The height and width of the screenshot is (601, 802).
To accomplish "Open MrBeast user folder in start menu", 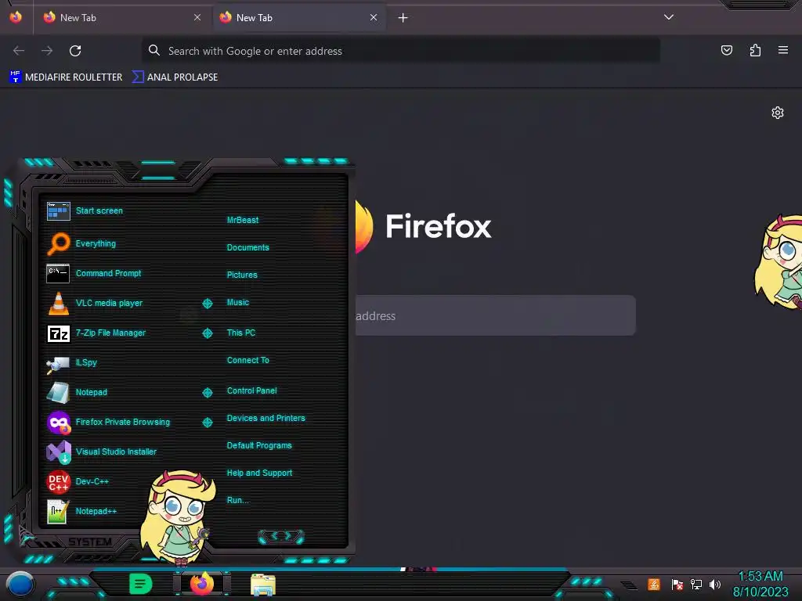I will [x=243, y=220].
